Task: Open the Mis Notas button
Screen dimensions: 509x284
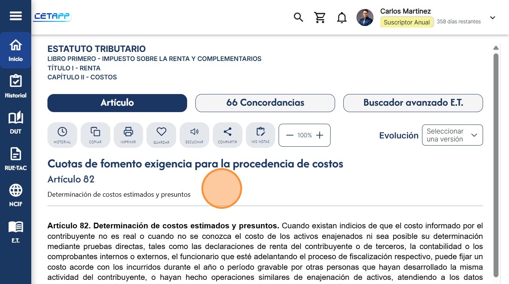Action: click(261, 135)
